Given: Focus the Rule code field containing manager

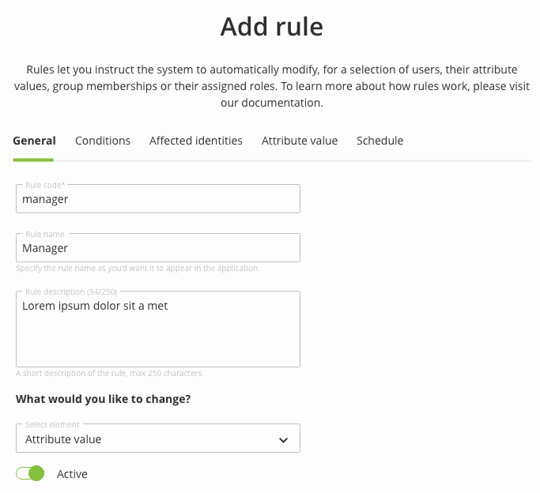Looking at the screenshot, I should pyautogui.click(x=157, y=199).
